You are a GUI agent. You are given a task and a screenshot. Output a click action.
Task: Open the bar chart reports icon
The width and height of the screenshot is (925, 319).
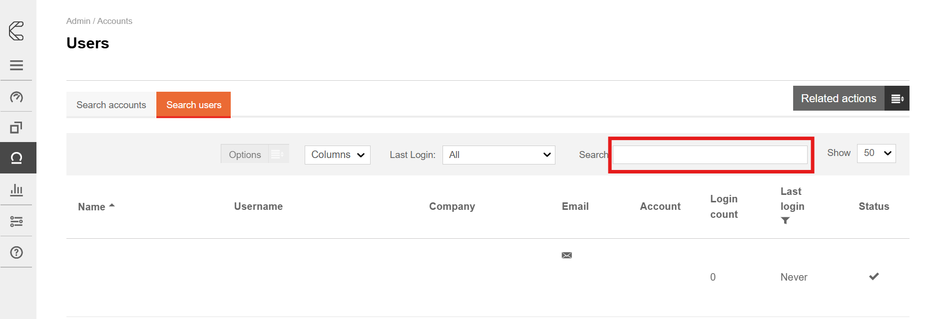[16, 189]
